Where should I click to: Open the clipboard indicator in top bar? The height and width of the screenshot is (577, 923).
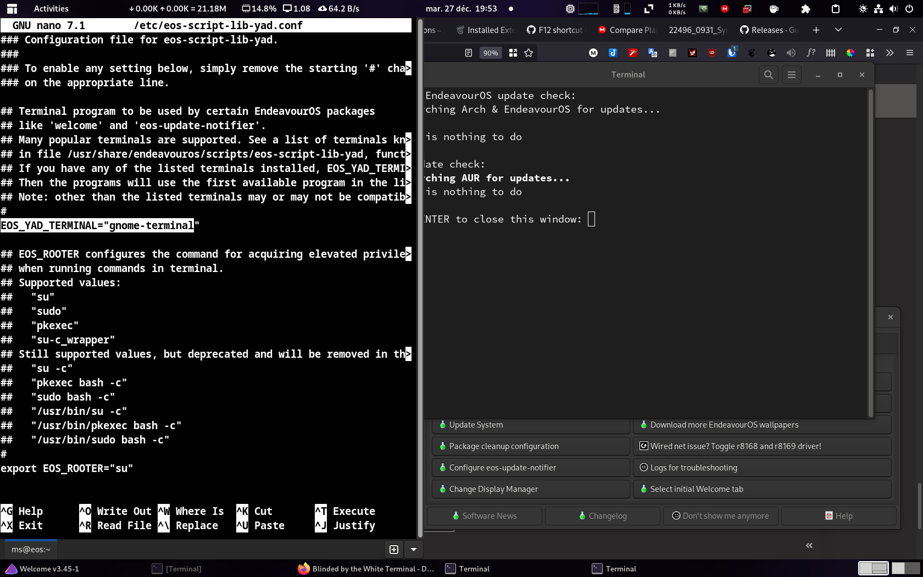click(836, 9)
